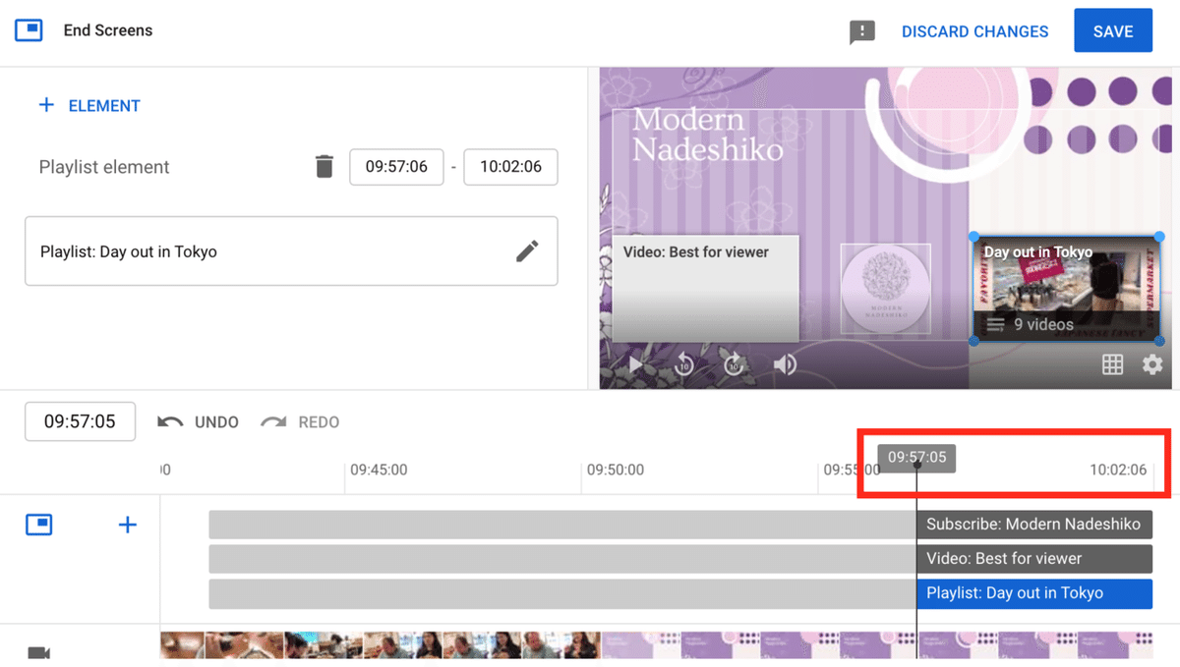Select Subscribe: Modern Nadeshiko timeline bar
This screenshot has width=1180, height=667.
1034,525
